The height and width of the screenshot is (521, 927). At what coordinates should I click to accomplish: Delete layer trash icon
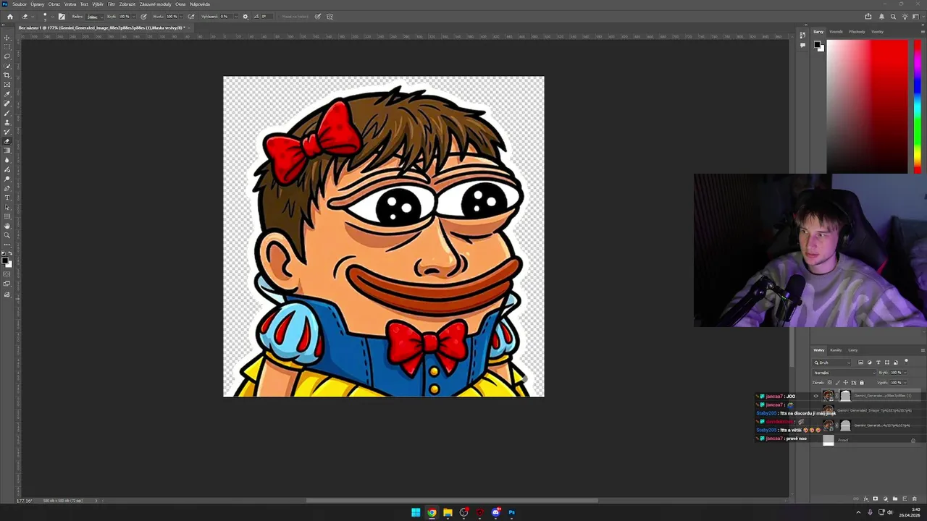(x=915, y=499)
